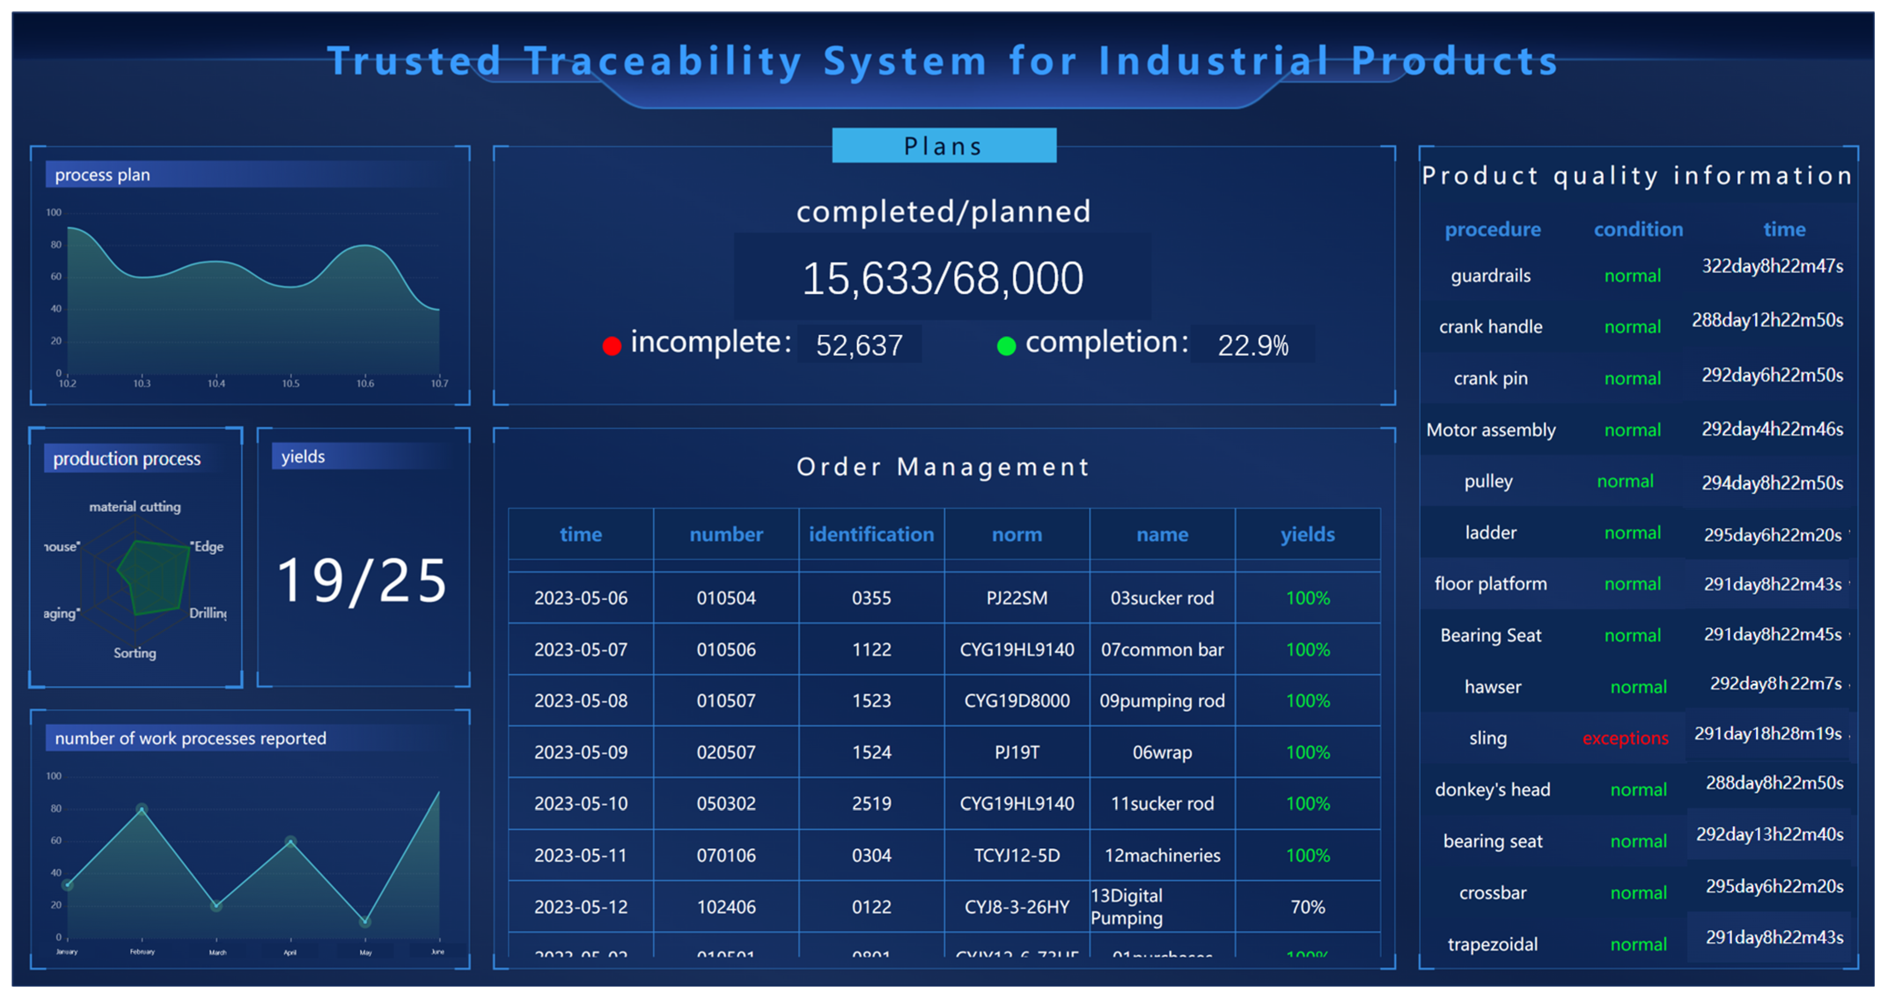Click the yields column header
Screen dimensions: 1891x999
point(1307,534)
